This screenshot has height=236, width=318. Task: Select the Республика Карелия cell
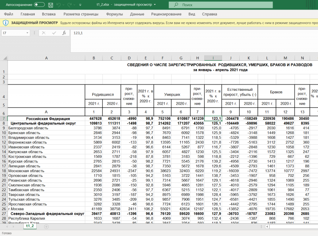tap(46, 219)
